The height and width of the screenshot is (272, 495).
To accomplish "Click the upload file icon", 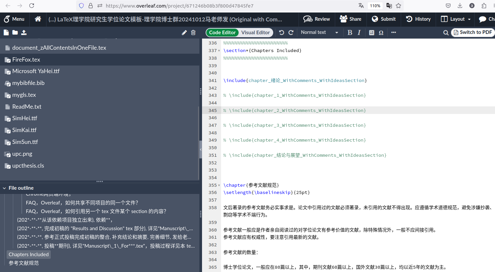I will [x=24, y=32].
